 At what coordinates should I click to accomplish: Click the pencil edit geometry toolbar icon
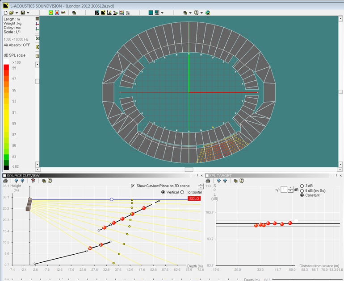(x=109, y=12)
